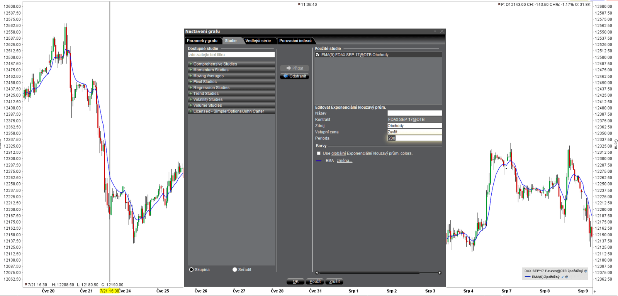Viewport: 618px width, 296px height.
Task: Uncheck the EMA(9) FDAX SEP 17 study checkbox
Action: pyautogui.click(x=317, y=55)
